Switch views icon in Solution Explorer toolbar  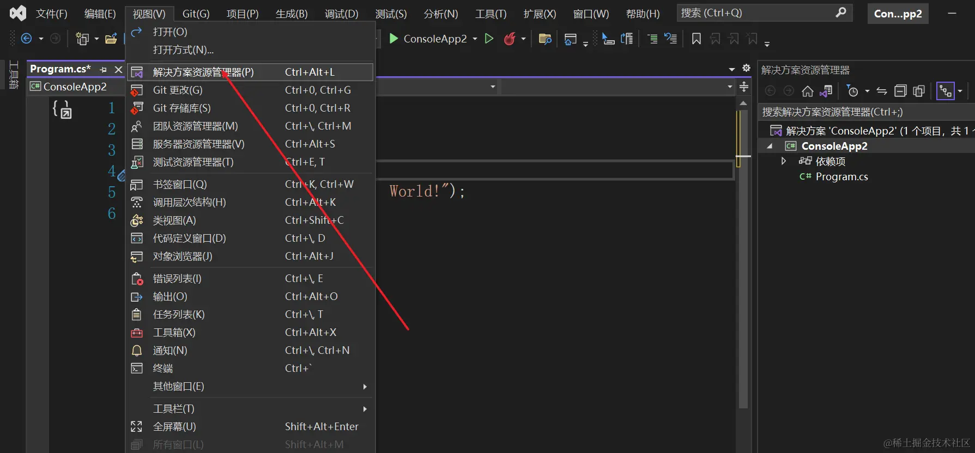point(826,91)
